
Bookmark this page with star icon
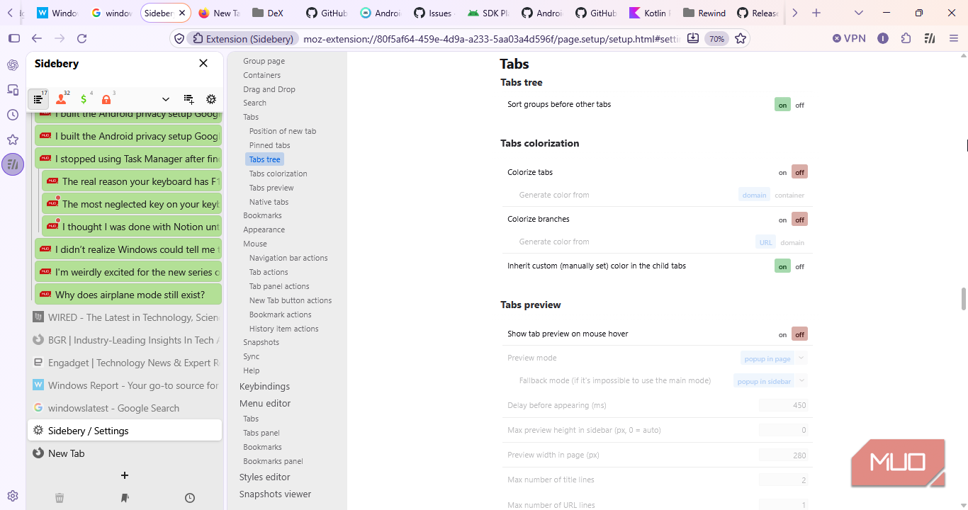tap(741, 38)
